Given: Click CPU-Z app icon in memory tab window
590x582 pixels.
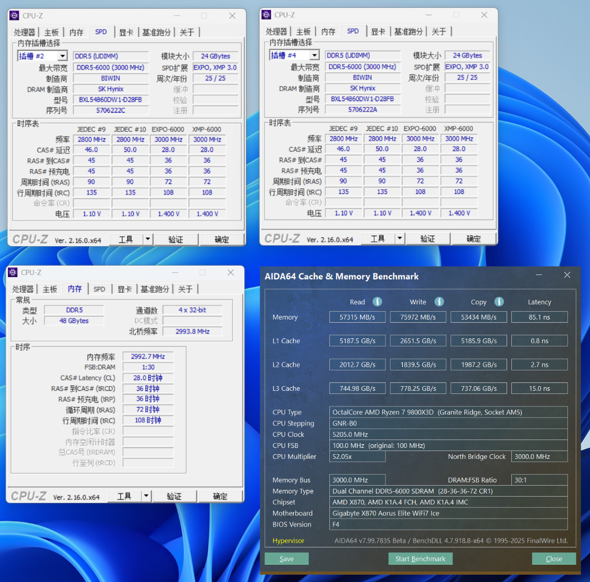Looking at the screenshot, I should click(13, 272).
